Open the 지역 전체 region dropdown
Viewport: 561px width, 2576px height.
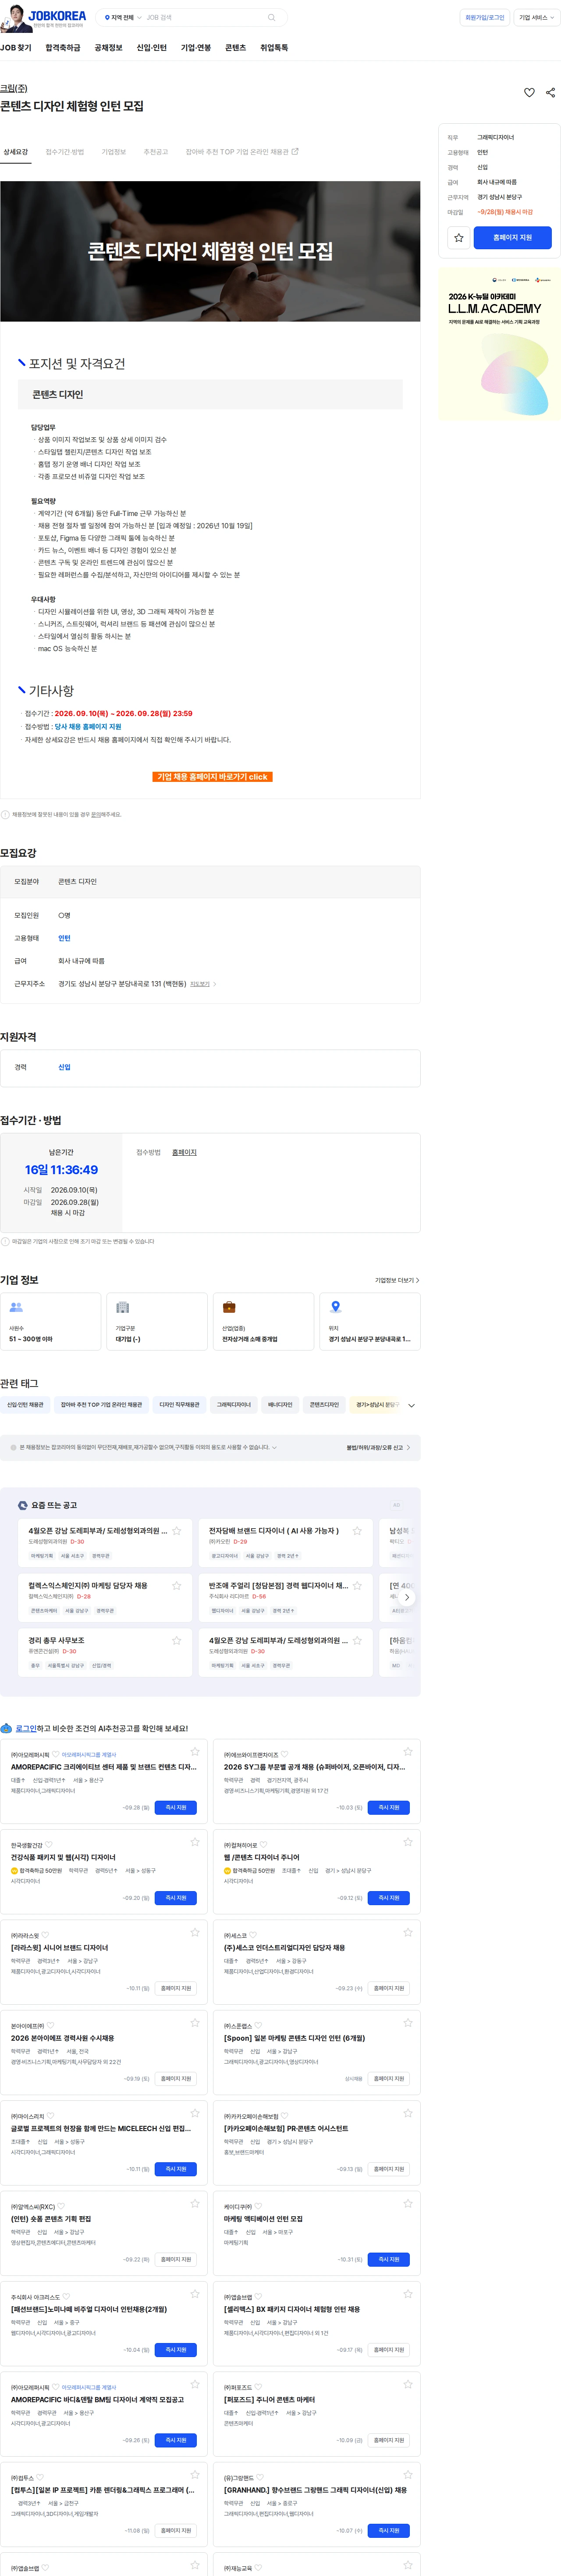pyautogui.click(x=123, y=18)
